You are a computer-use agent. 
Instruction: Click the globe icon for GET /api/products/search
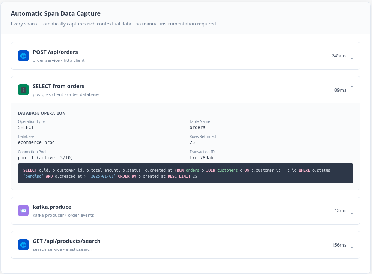coord(23,245)
